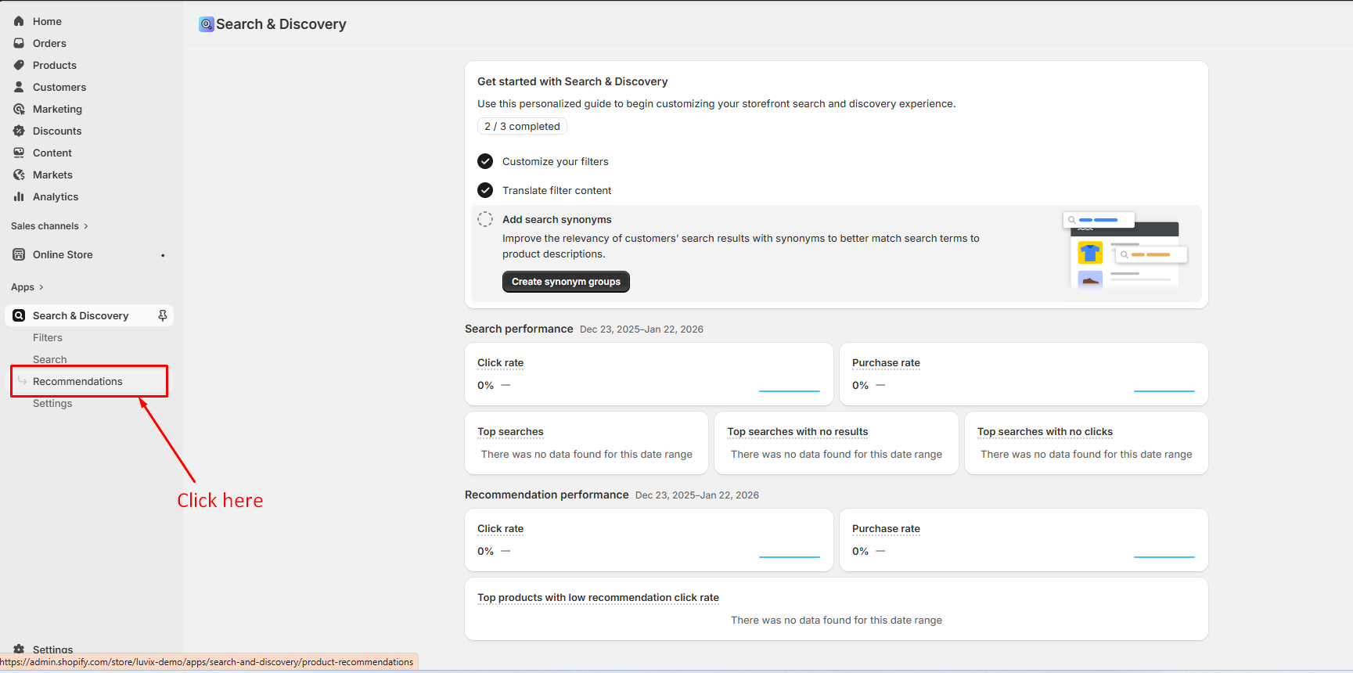Toggle the Customize your filters checkmark
Screen dimensions: 1353x673
[485, 161]
